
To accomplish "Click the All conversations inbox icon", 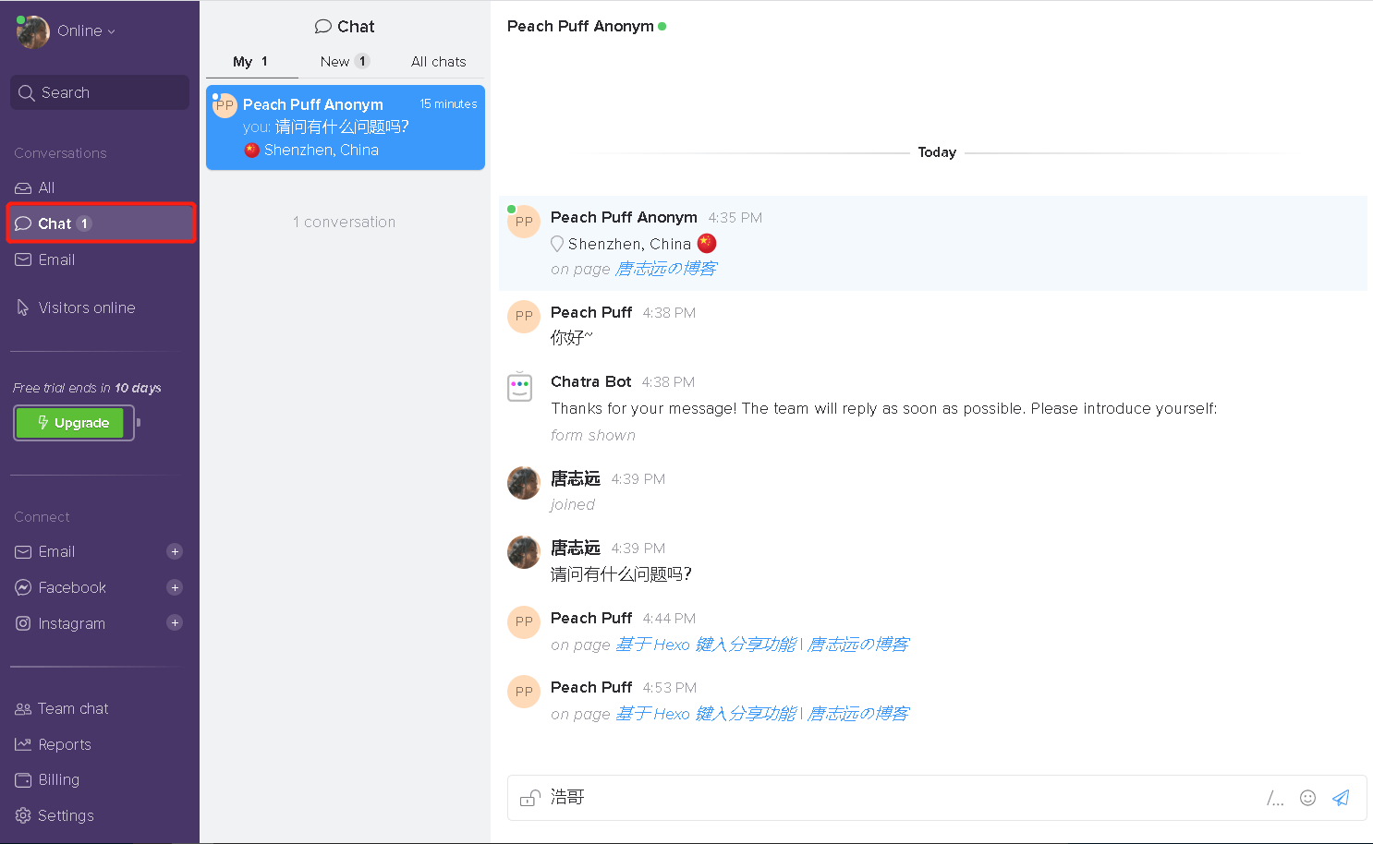I will click(23, 187).
